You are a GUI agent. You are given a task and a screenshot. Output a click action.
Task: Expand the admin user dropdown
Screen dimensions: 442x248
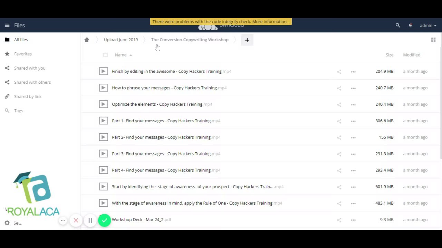[x=428, y=25]
